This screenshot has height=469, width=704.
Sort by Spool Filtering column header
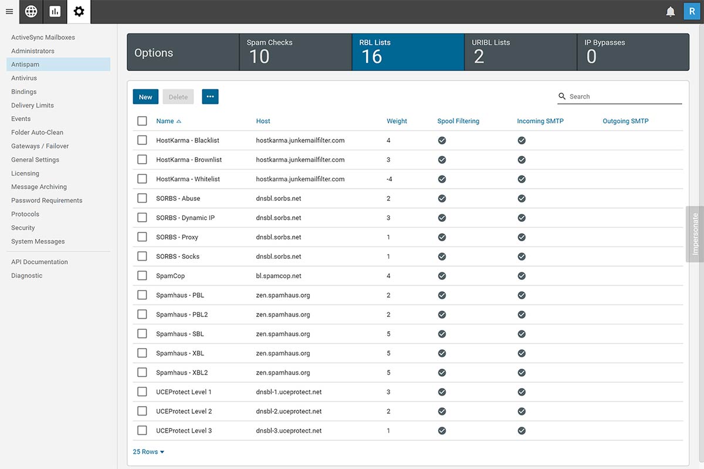pyautogui.click(x=458, y=121)
